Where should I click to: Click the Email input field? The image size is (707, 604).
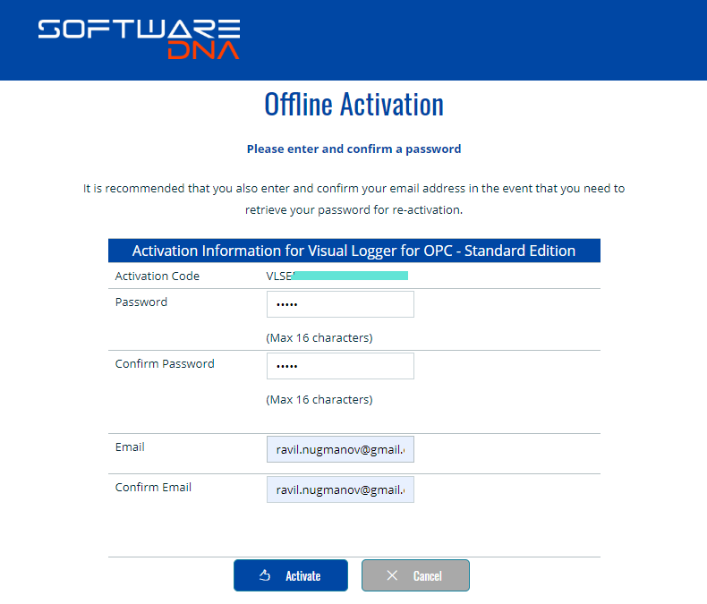[340, 449]
